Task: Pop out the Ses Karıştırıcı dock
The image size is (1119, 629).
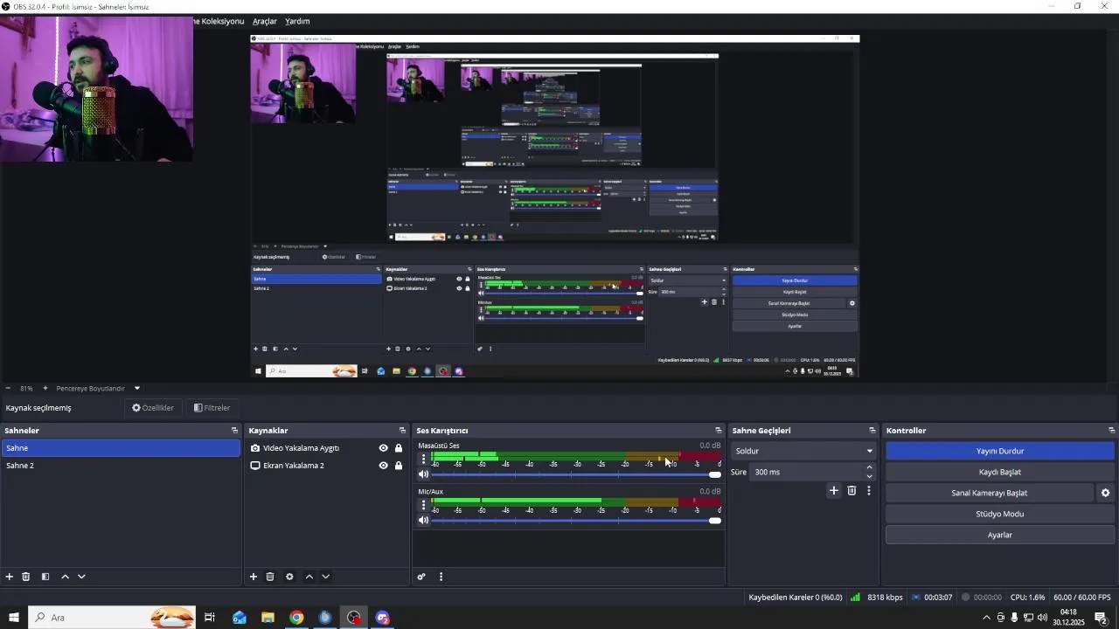Action: point(719,431)
